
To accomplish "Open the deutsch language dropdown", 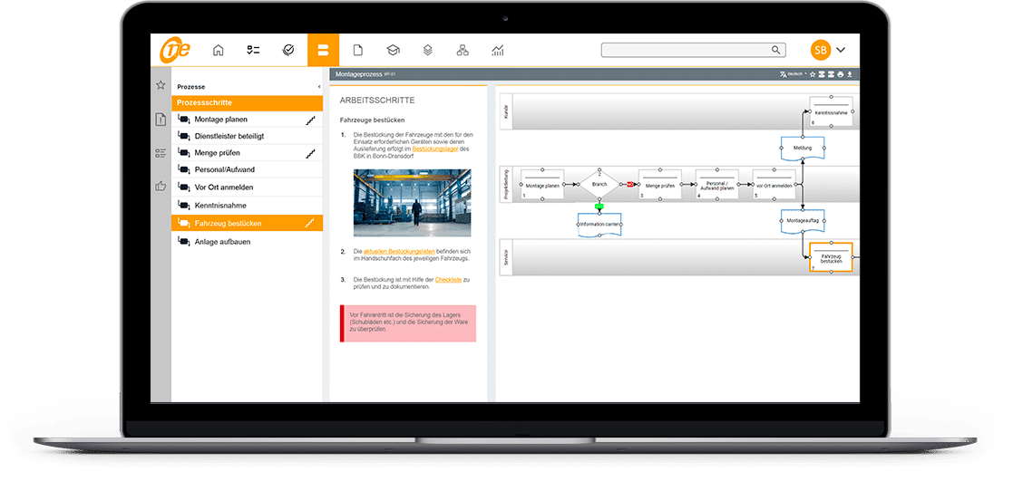I will tap(793, 74).
